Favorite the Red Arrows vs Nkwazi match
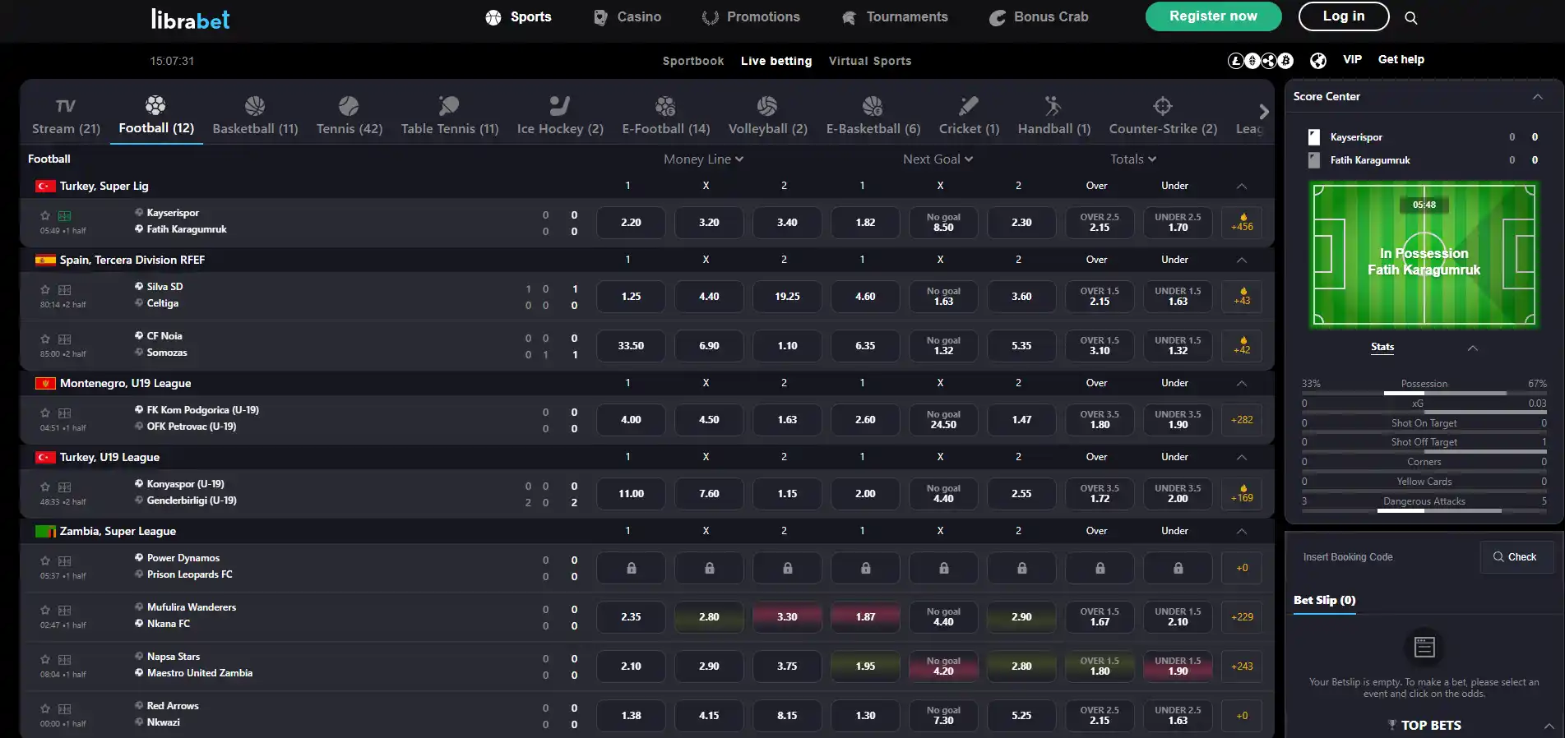 click(45, 709)
